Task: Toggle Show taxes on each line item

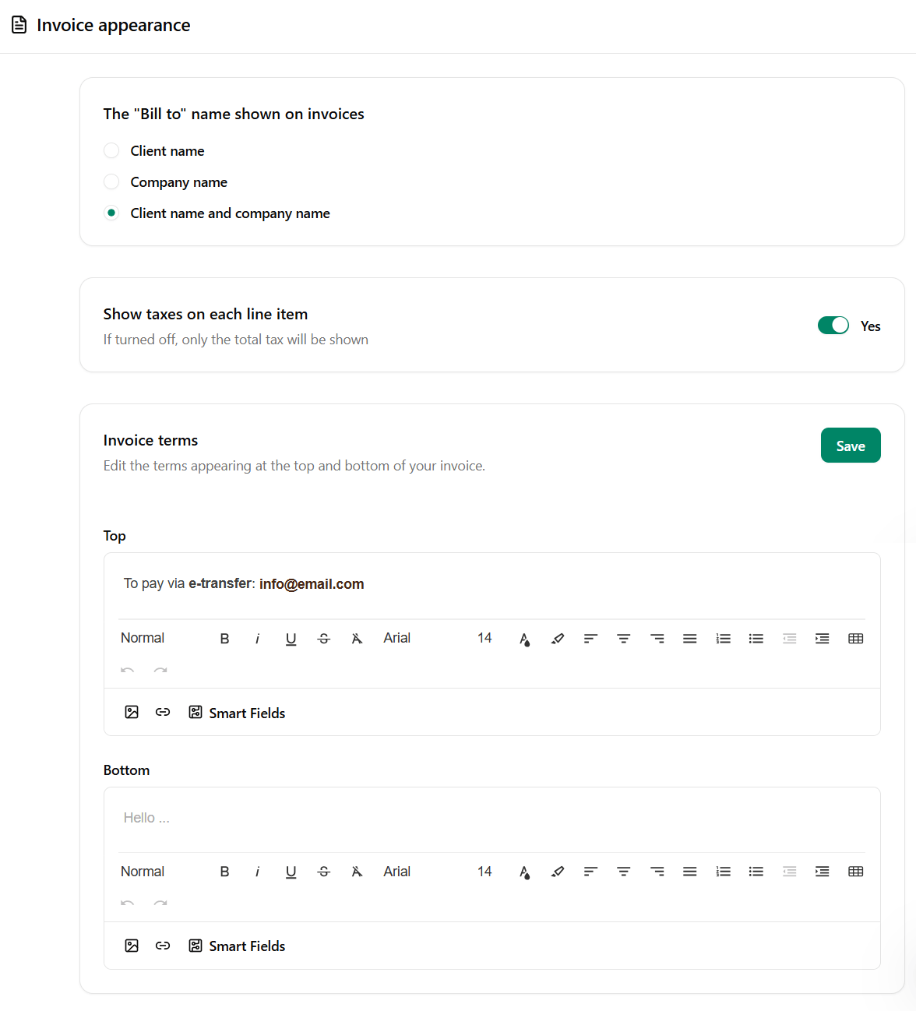Action: coord(833,326)
